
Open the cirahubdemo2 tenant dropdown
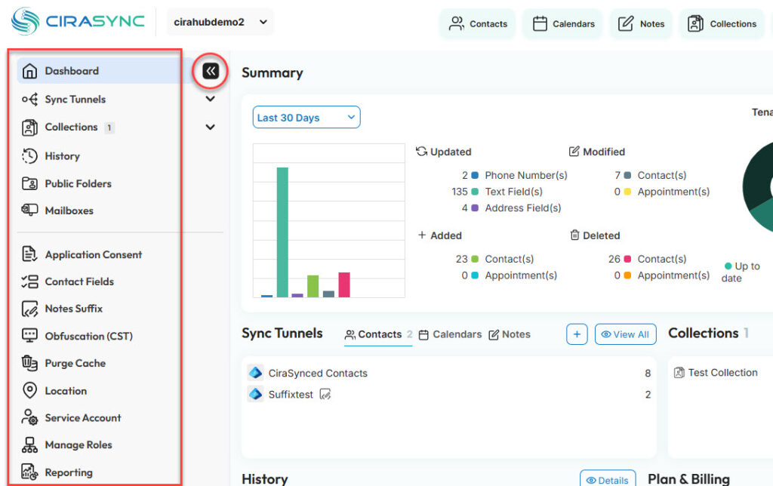tap(220, 22)
